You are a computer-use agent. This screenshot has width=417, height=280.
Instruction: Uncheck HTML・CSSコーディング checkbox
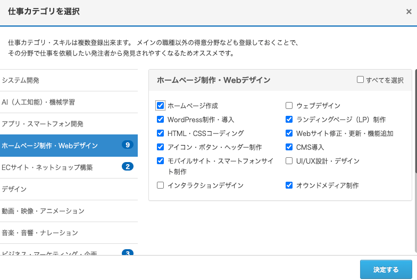(161, 133)
